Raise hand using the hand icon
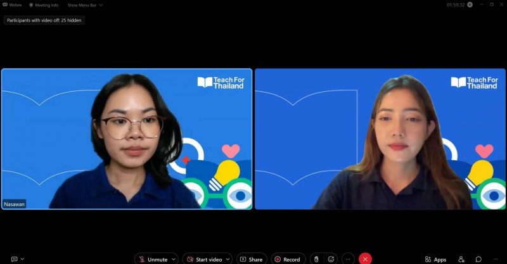 tap(316, 259)
